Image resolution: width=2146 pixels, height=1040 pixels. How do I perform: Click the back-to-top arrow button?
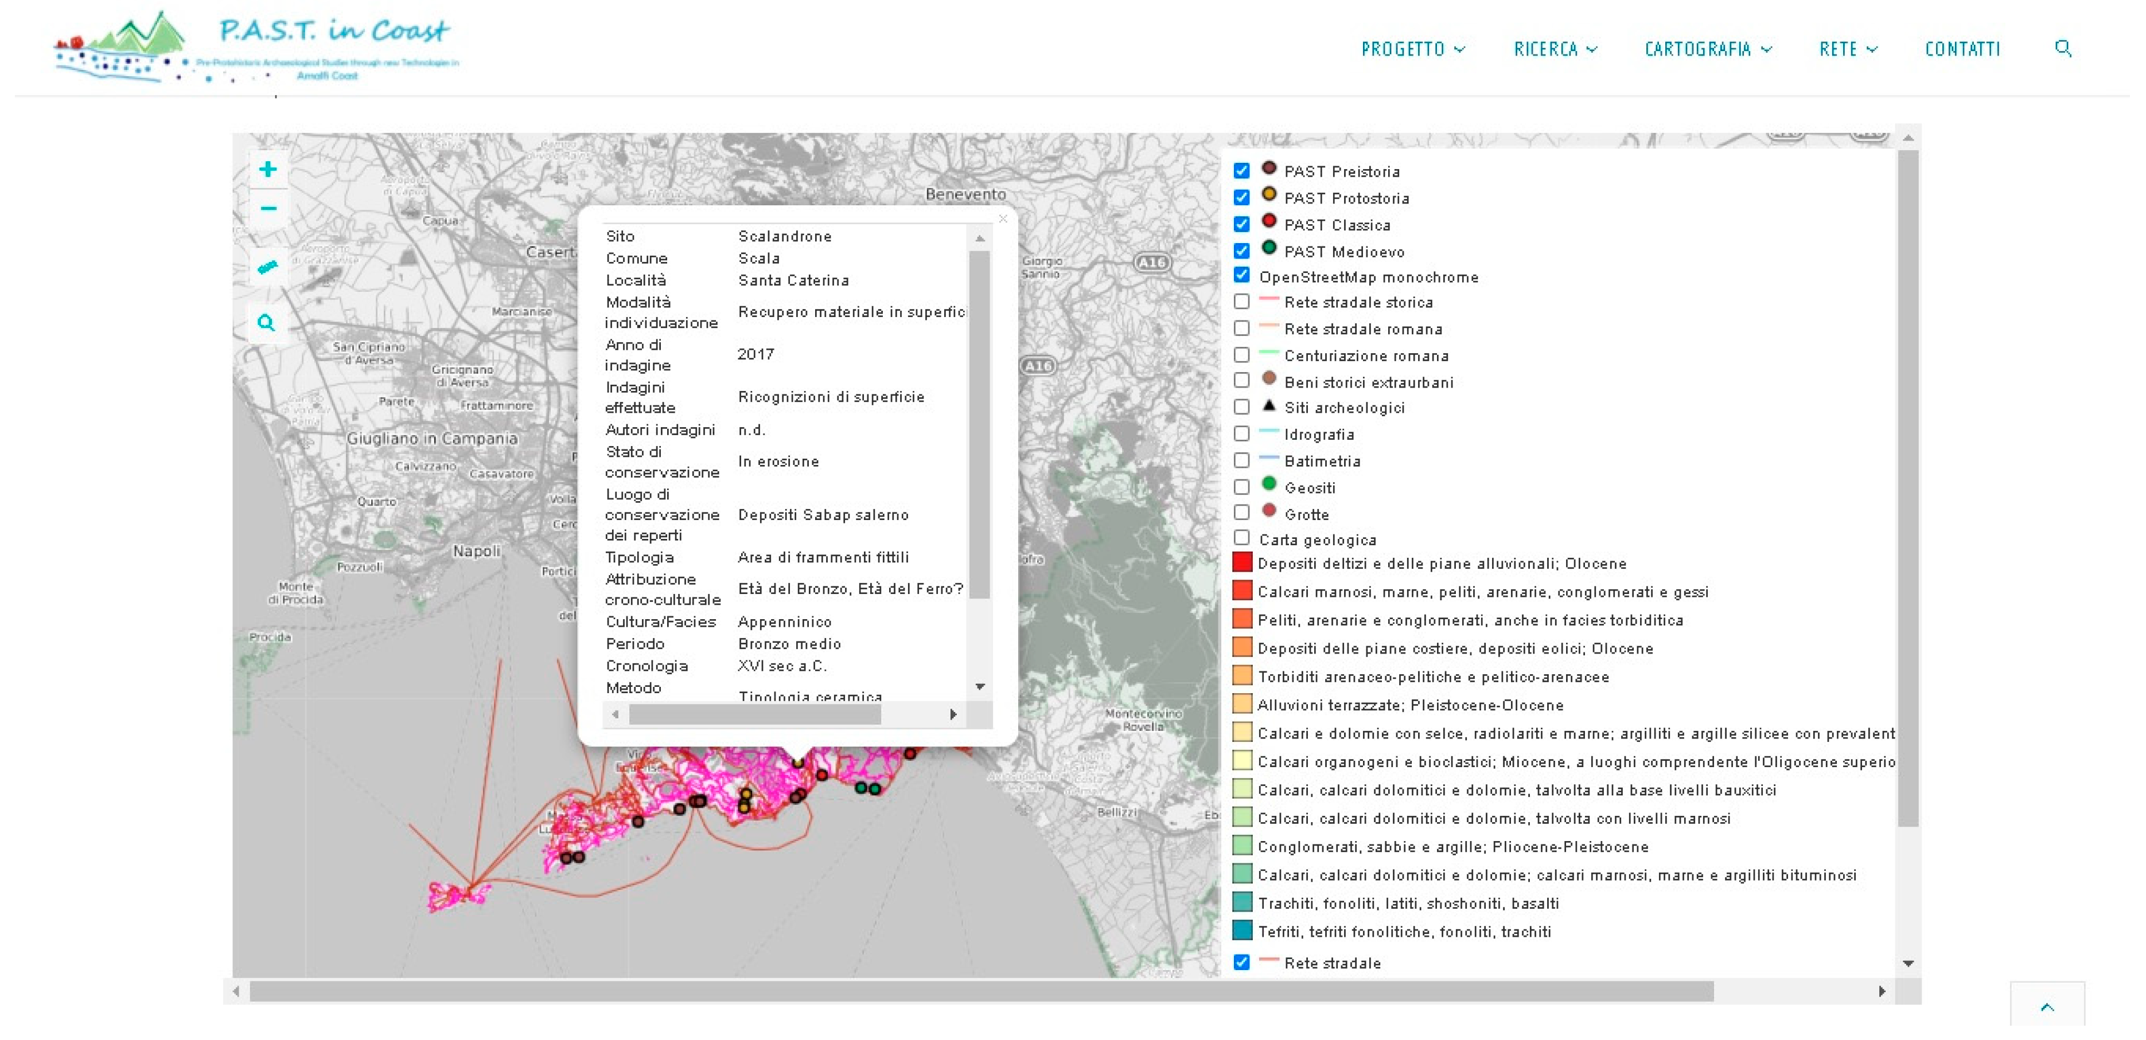(2047, 1007)
